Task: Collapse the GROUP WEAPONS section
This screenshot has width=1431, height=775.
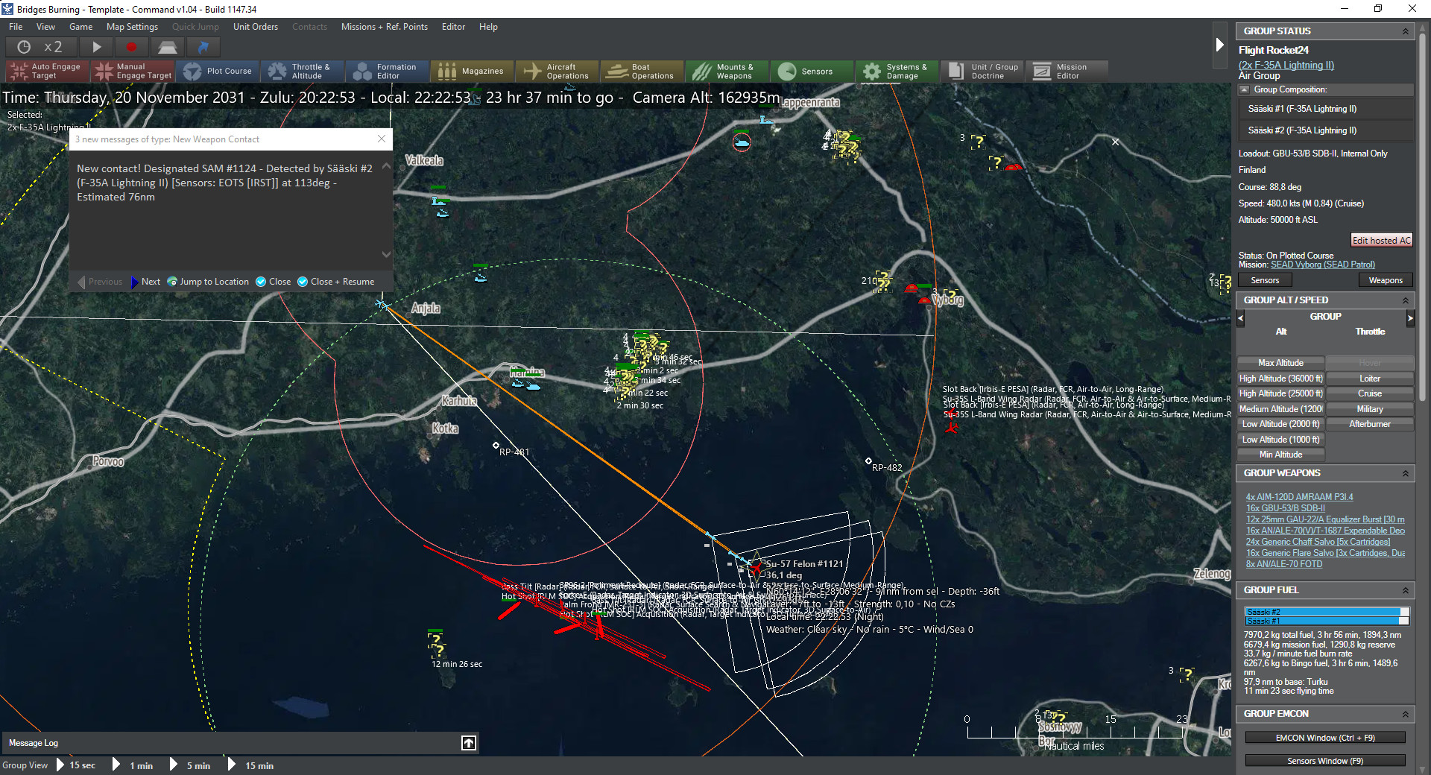Action: [x=1405, y=473]
